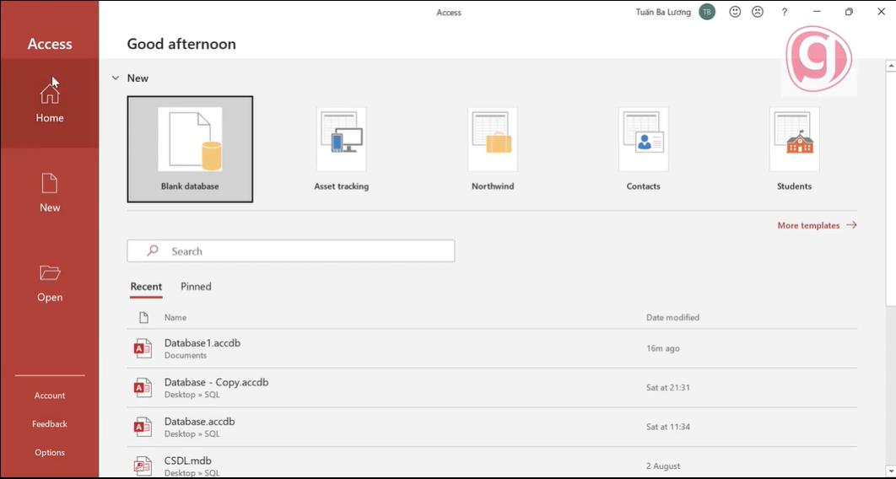Click the Sat at 21:31 modified date
This screenshot has height=479, width=896.
click(x=668, y=388)
